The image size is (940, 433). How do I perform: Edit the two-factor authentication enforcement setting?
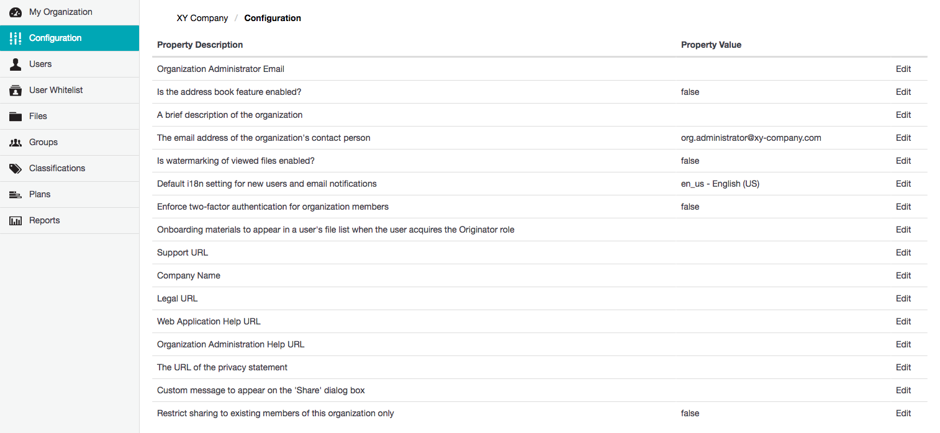coord(903,207)
